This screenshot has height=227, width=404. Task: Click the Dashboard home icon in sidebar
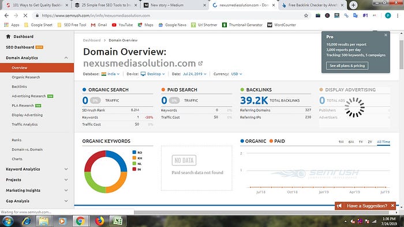(8, 36)
